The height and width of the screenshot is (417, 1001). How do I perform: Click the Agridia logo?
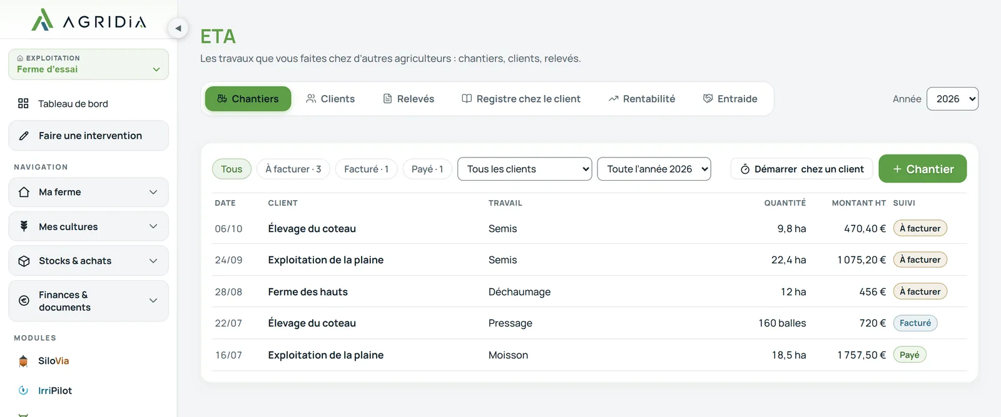pyautogui.click(x=89, y=20)
